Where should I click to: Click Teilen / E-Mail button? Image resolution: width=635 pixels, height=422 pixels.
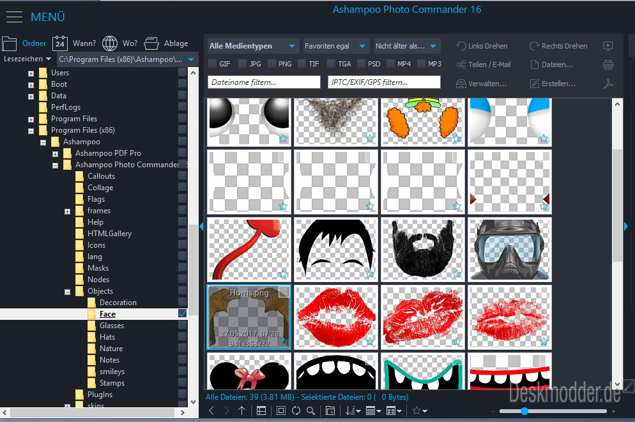tap(484, 64)
